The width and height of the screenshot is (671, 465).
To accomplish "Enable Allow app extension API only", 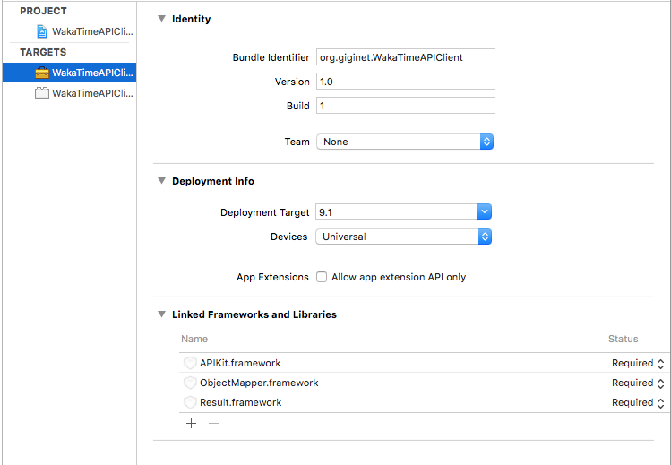I will (322, 277).
